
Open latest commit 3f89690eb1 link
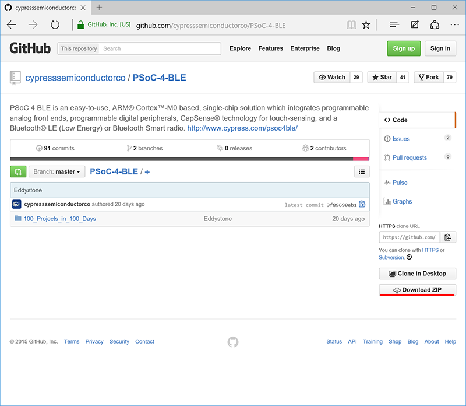[x=341, y=205]
